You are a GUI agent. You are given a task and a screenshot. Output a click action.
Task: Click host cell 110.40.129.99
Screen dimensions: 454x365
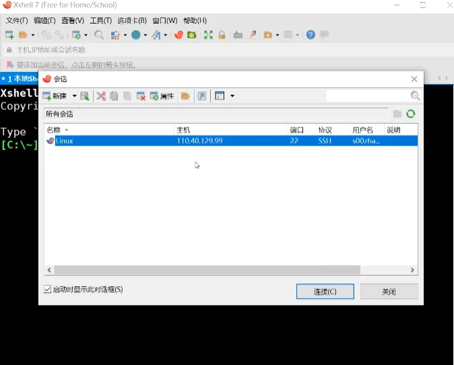(x=200, y=141)
